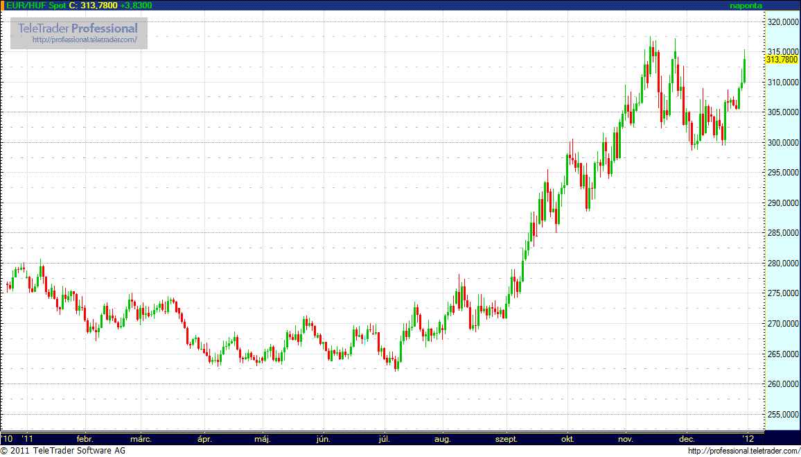This screenshot has height=457, width=801.
Task: Select the 310,0000 price axis label
Action: [x=782, y=83]
